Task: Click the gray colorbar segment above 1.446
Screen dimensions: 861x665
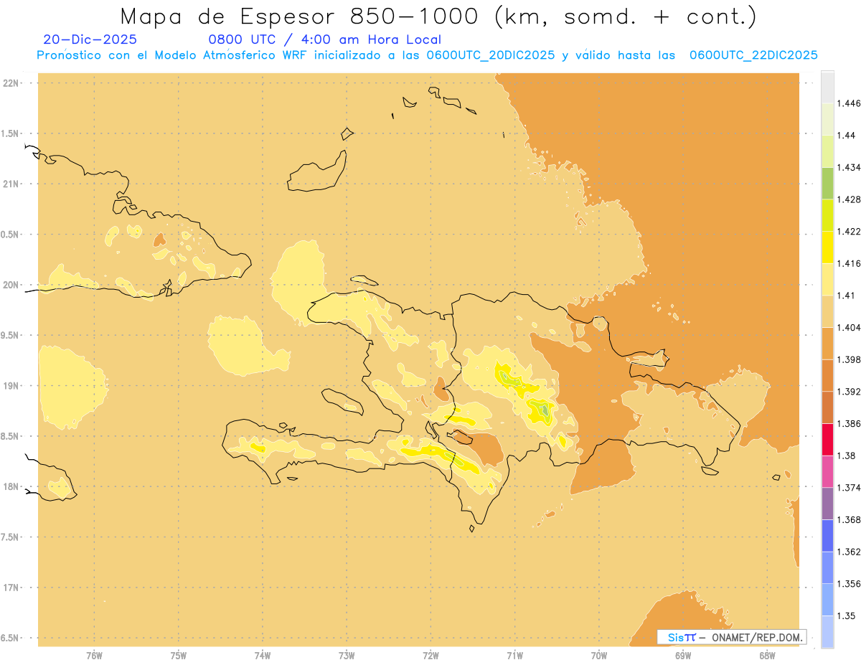Action: tap(827, 87)
